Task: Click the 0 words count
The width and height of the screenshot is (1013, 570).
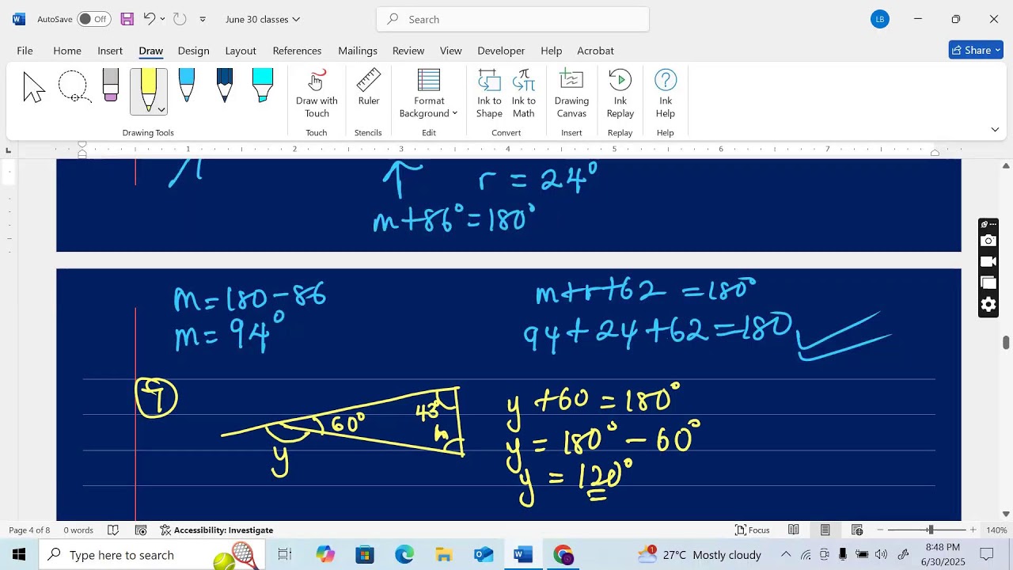Action: point(78,530)
